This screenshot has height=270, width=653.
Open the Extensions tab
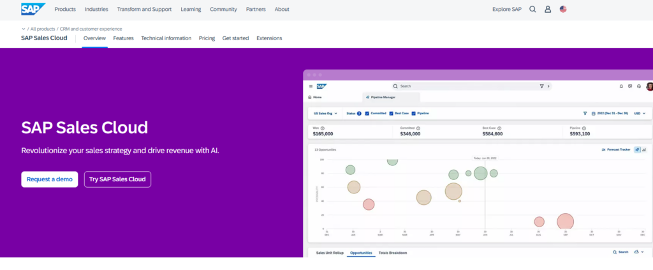[269, 38]
